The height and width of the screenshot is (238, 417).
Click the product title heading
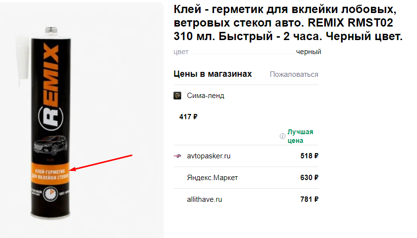[288, 22]
